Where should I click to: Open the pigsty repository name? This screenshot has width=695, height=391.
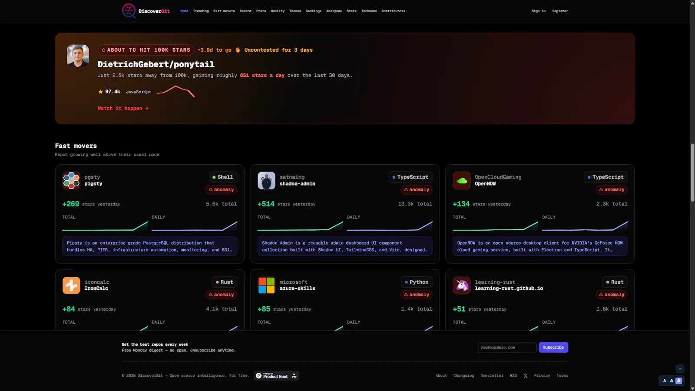click(x=93, y=184)
